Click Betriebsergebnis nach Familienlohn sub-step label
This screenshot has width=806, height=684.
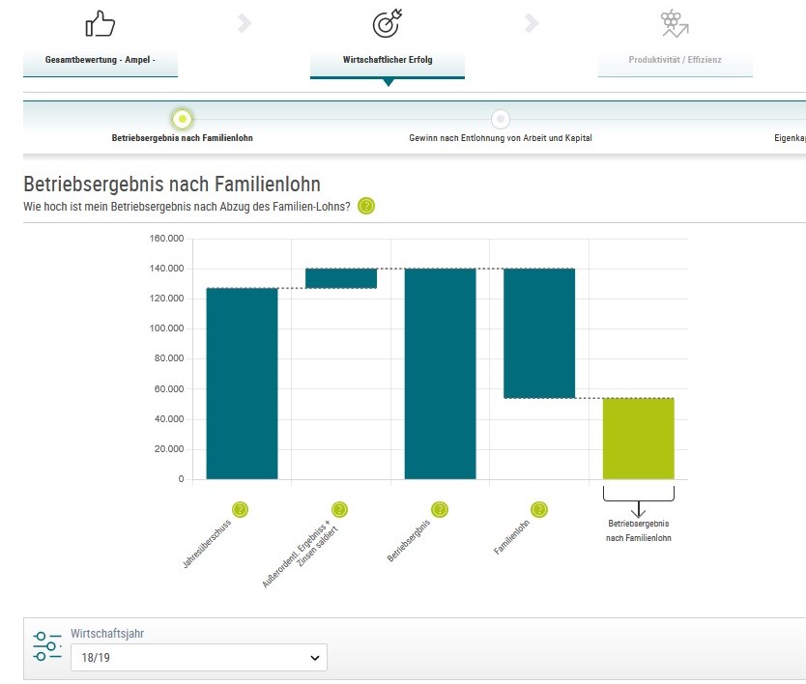click(x=182, y=138)
